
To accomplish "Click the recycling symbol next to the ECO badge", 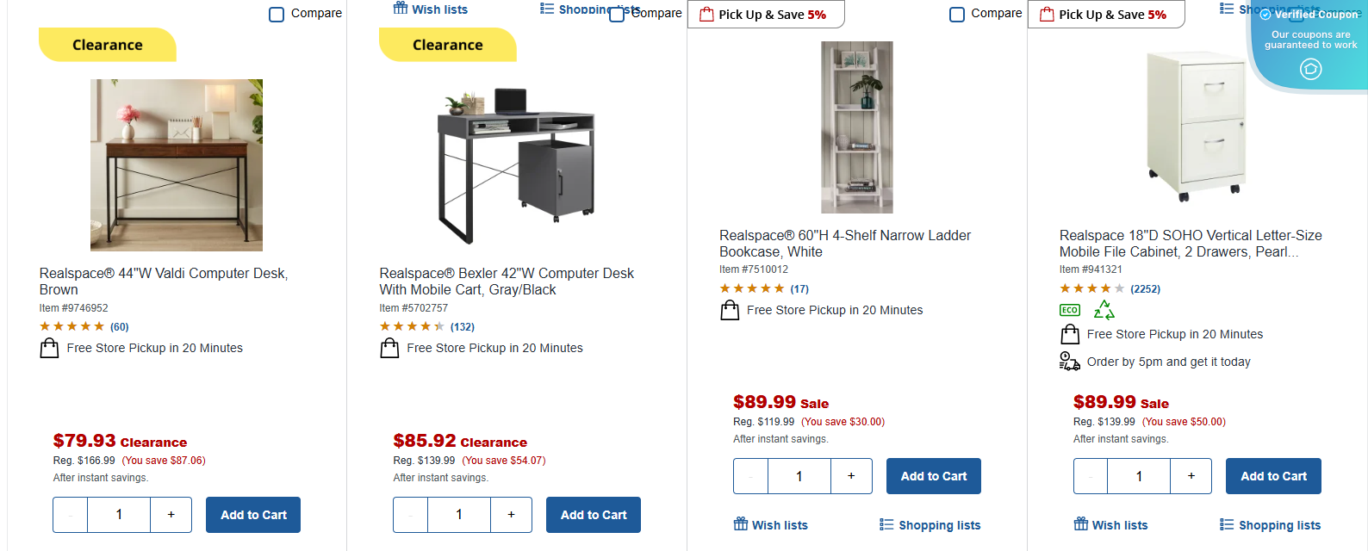I will pos(1104,309).
